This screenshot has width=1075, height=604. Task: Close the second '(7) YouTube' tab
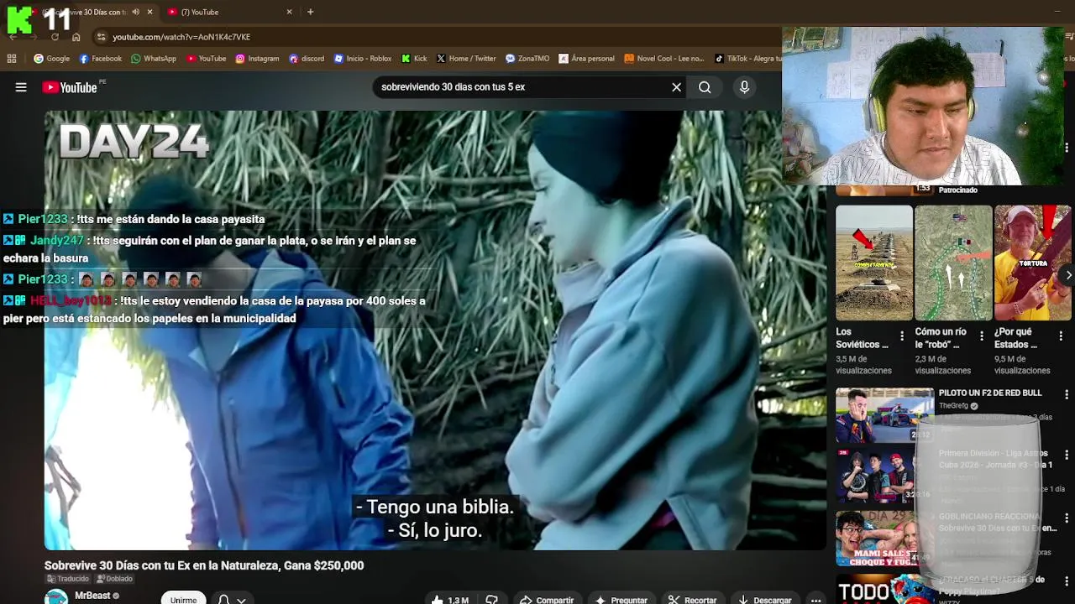[289, 12]
